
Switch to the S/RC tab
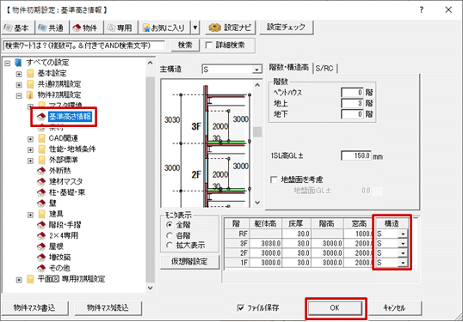click(324, 69)
